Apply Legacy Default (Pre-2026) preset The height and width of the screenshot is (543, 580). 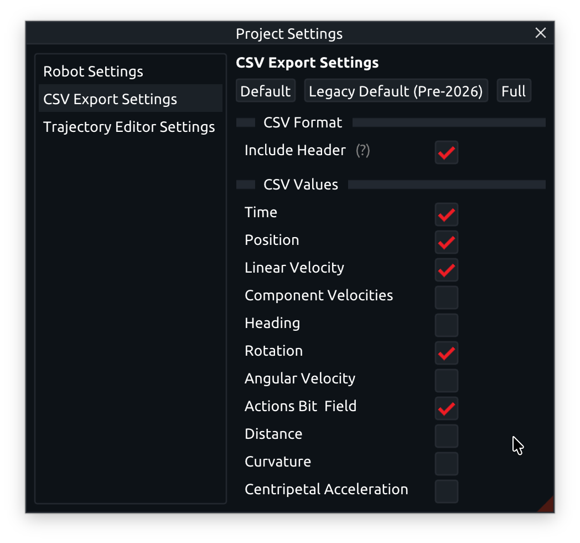[396, 91]
